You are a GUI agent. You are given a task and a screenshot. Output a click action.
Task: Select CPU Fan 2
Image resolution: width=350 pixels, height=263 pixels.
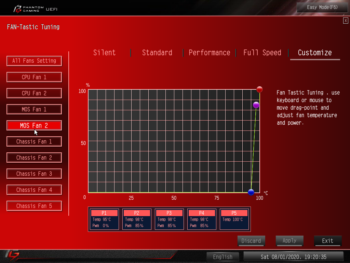pyautogui.click(x=34, y=93)
